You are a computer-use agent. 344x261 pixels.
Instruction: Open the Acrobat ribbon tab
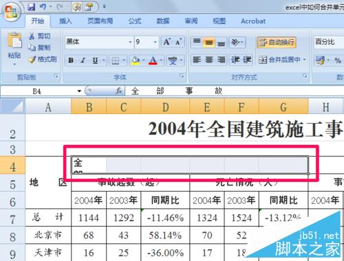click(253, 21)
